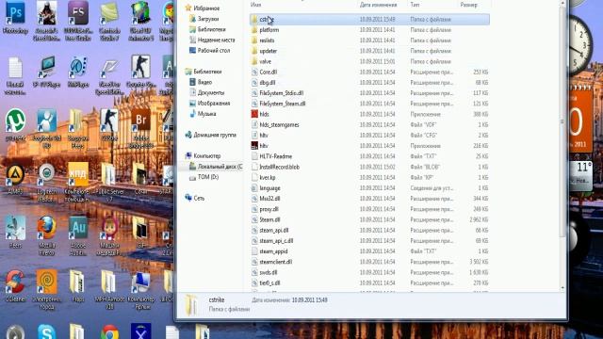Select Локальный диск (C:) in the sidebar
Screen dimensions: 603x339
click(x=220, y=167)
